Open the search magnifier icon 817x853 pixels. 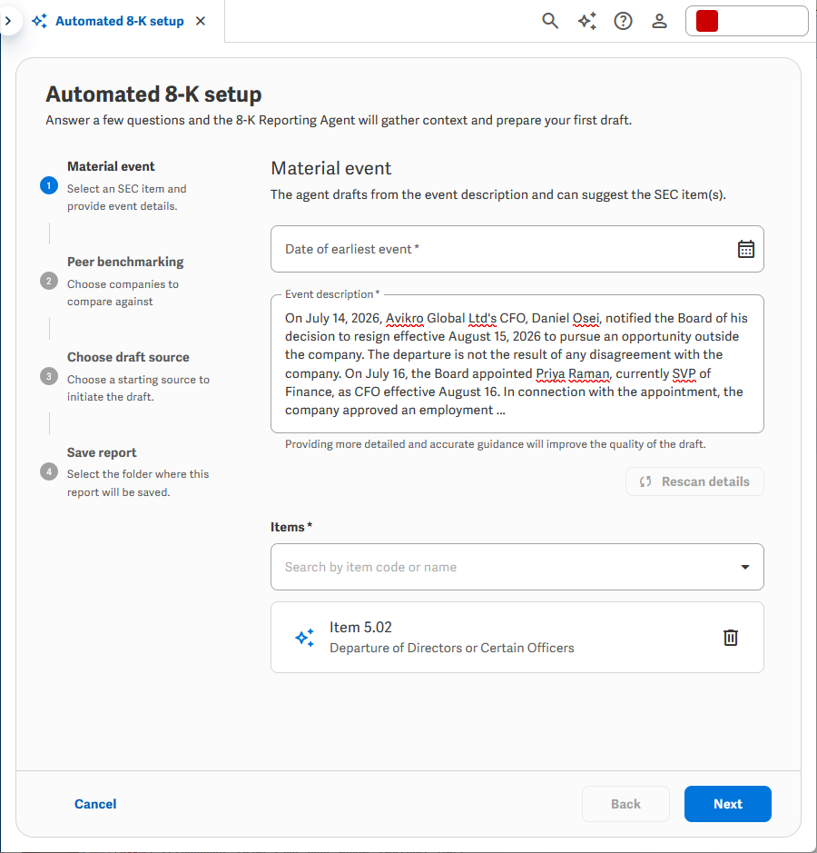click(550, 21)
